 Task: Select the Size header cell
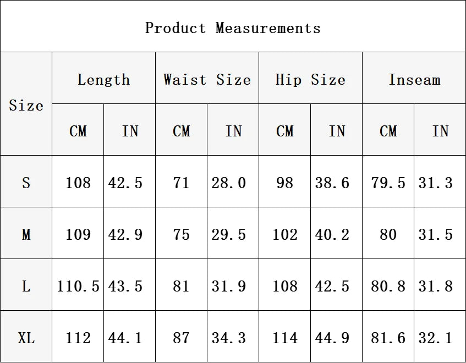coord(26,103)
